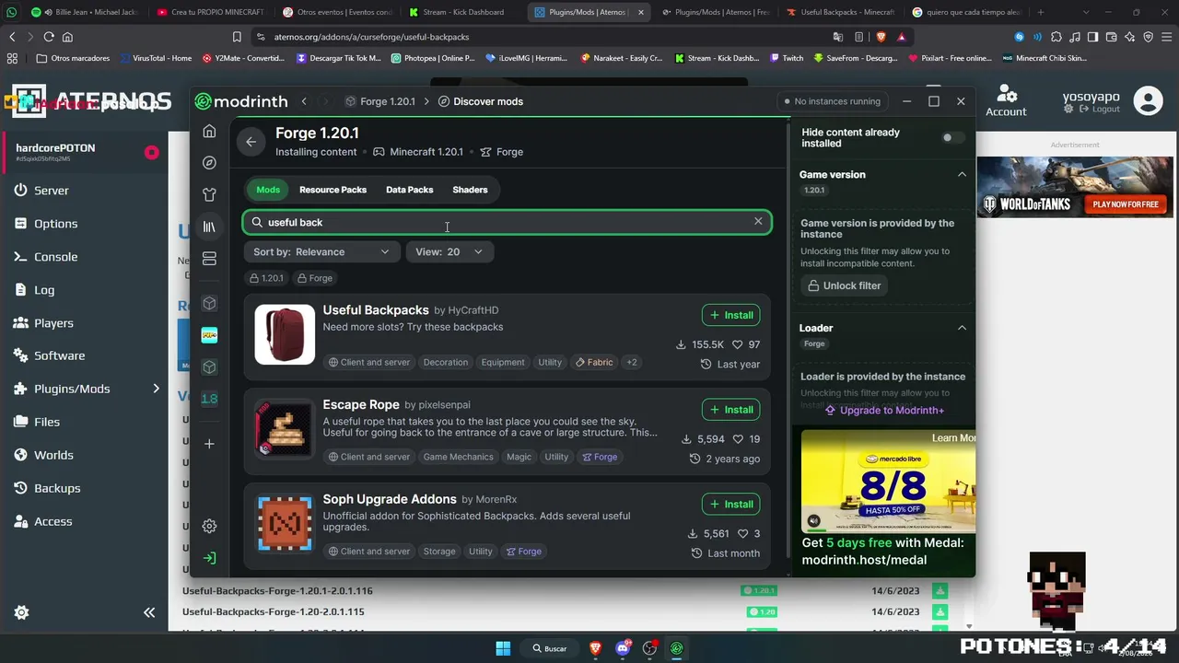Toggle Hide content already installed switch
Viewport: 1179px width, 663px height.
953,138
